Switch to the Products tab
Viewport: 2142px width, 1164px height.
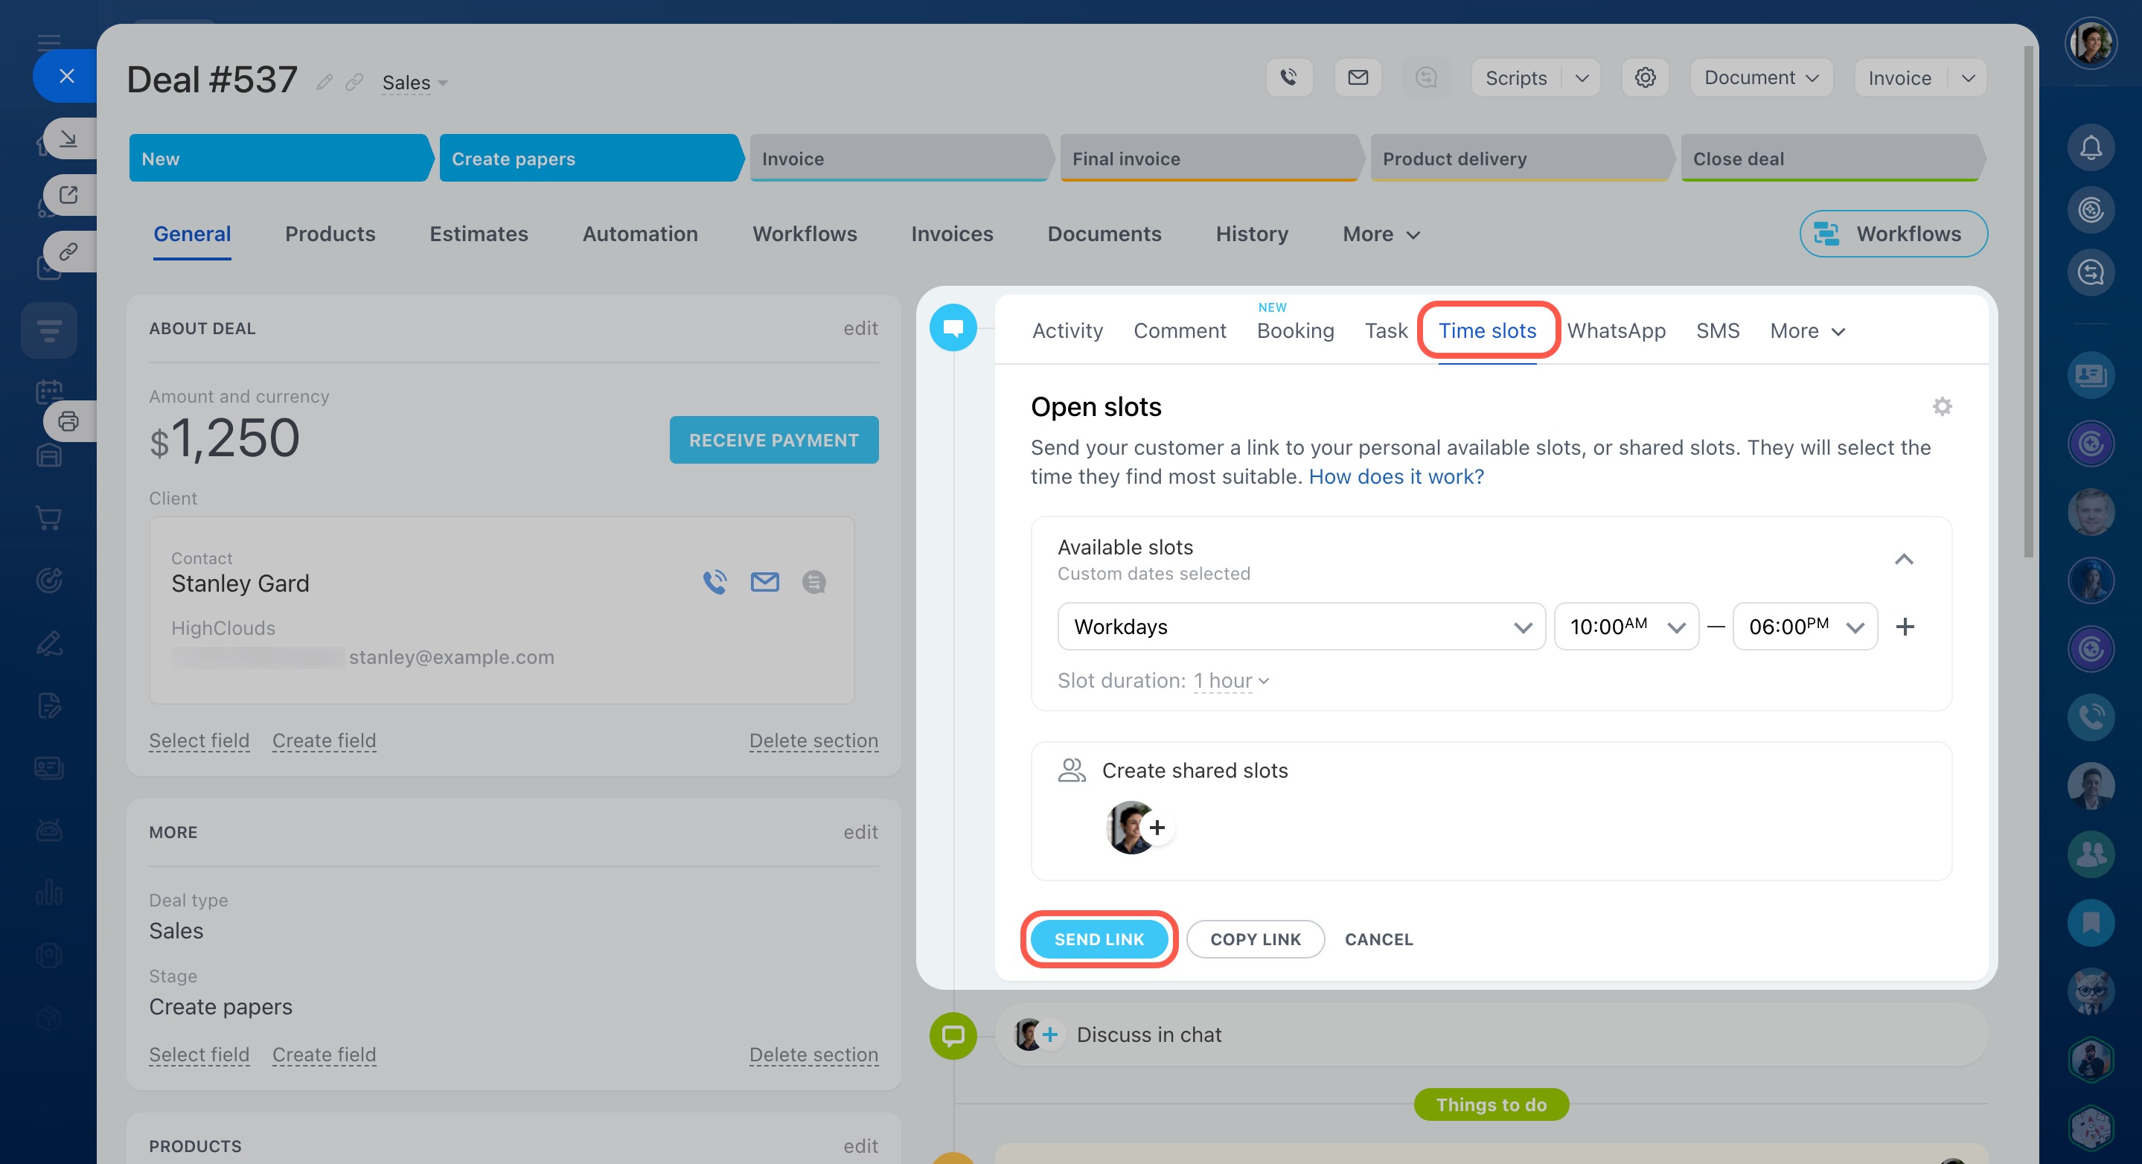[x=330, y=234]
